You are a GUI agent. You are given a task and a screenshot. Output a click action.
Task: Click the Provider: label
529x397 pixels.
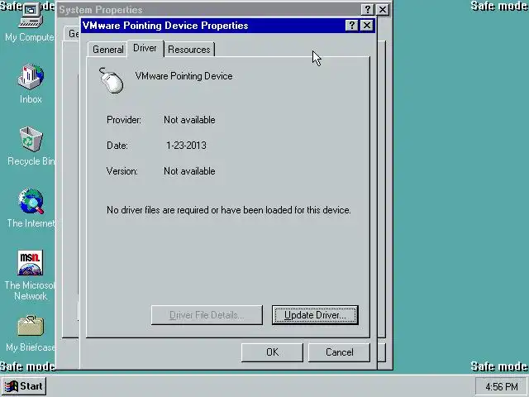click(x=124, y=120)
